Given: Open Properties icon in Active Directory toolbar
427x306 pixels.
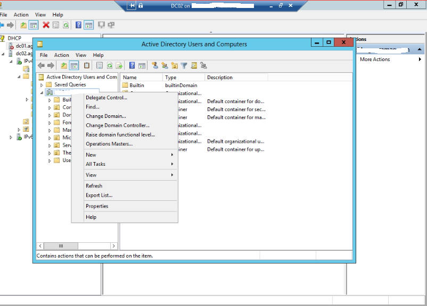Looking at the screenshot, I should pyautogui.click(x=100, y=65).
